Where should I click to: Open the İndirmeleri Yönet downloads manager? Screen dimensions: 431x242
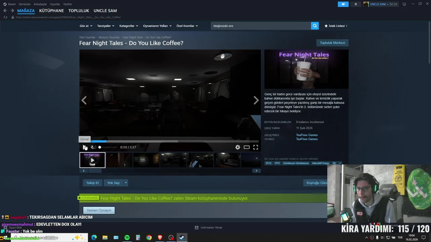pyautogui.click(x=208, y=228)
